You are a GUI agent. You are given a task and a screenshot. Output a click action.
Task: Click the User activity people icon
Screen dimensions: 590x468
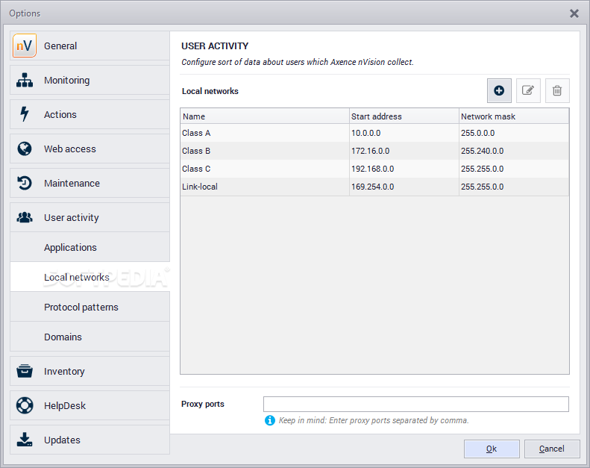point(25,217)
